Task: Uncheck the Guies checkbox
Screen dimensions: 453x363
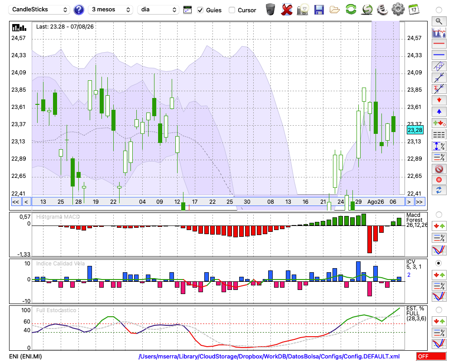Action: point(200,10)
